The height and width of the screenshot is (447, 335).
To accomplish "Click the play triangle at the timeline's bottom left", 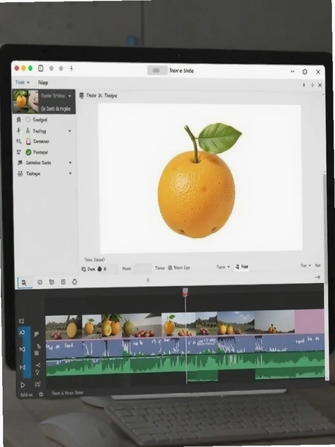I will [x=23, y=385].
